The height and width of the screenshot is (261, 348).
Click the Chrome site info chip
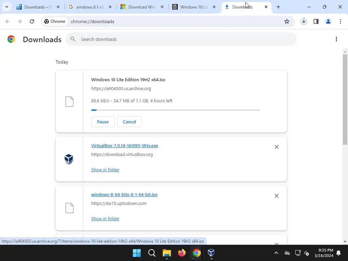click(x=55, y=21)
